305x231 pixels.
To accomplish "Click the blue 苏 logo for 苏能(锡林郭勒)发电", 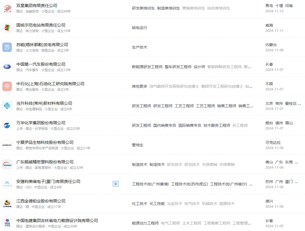I will [x=7, y=47].
